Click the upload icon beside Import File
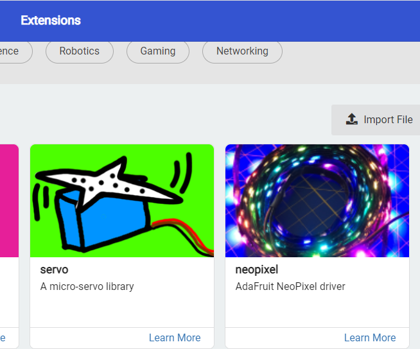This screenshot has height=349, width=420. [x=351, y=119]
